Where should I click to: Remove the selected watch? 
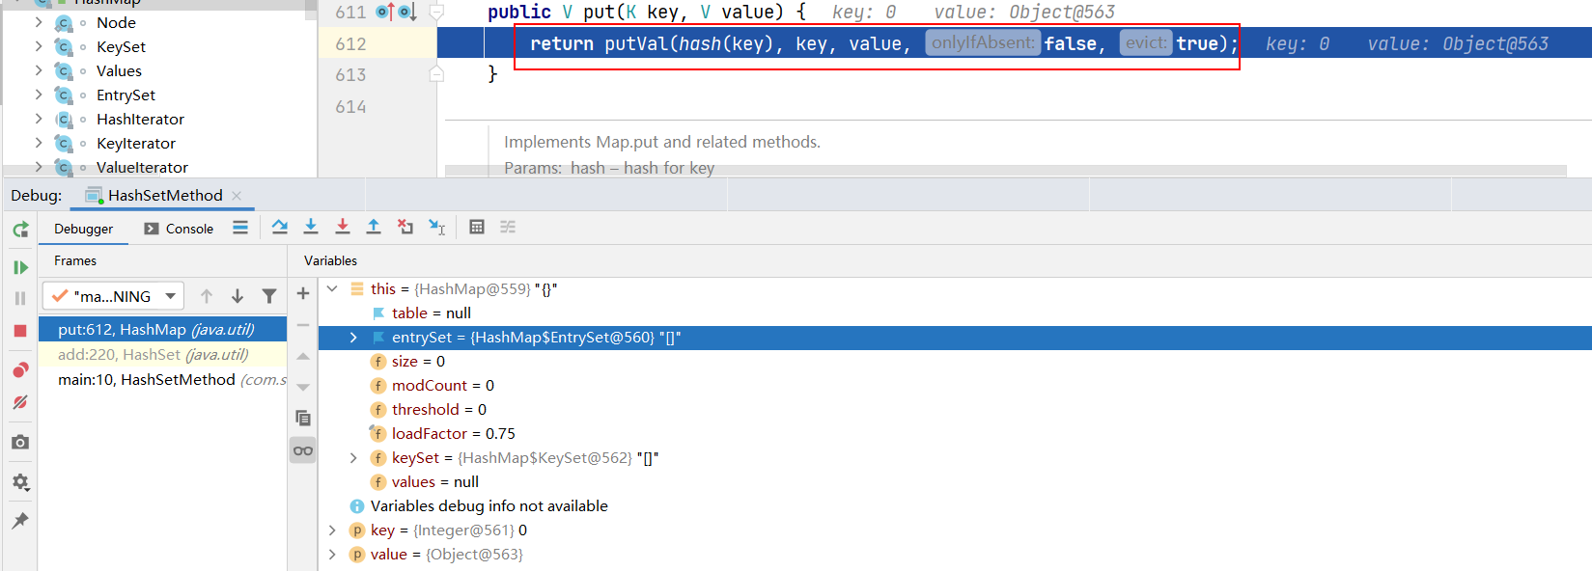(x=303, y=325)
